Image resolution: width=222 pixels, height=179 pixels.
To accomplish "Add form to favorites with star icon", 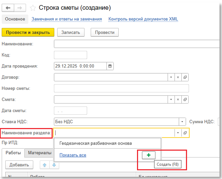I will [33, 8].
